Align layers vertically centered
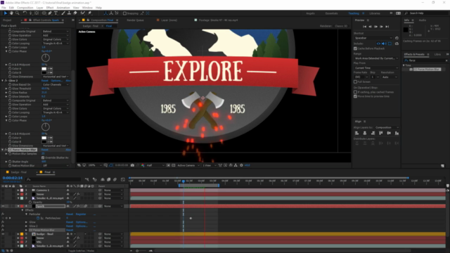This screenshot has height=253, width=450. 389,133
